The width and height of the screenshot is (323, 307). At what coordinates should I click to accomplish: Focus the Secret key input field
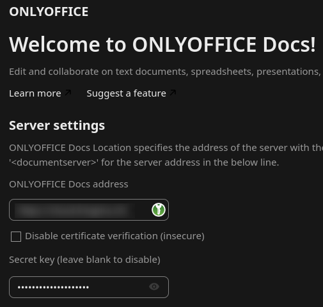pos(89,287)
